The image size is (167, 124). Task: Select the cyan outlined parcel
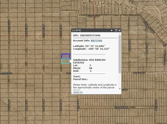click(66, 61)
